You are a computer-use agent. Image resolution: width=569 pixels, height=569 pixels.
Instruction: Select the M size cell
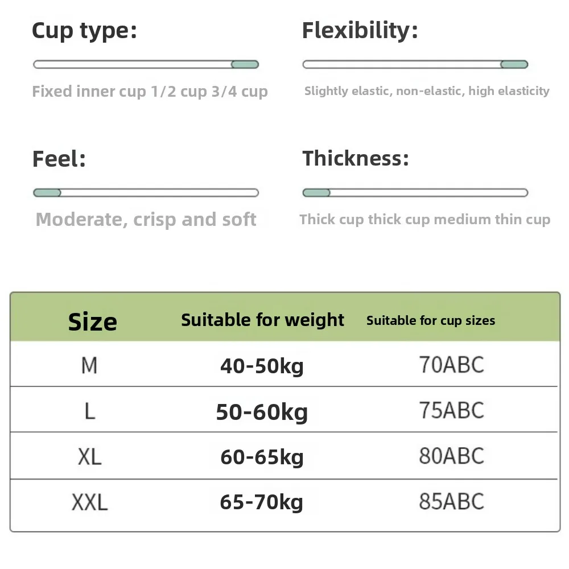point(89,365)
